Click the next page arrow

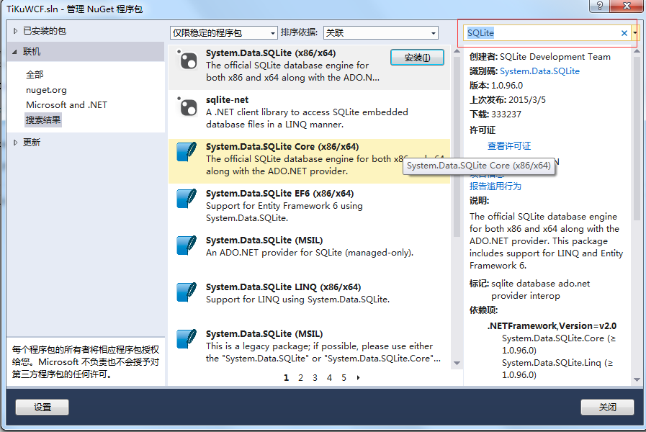pos(358,377)
